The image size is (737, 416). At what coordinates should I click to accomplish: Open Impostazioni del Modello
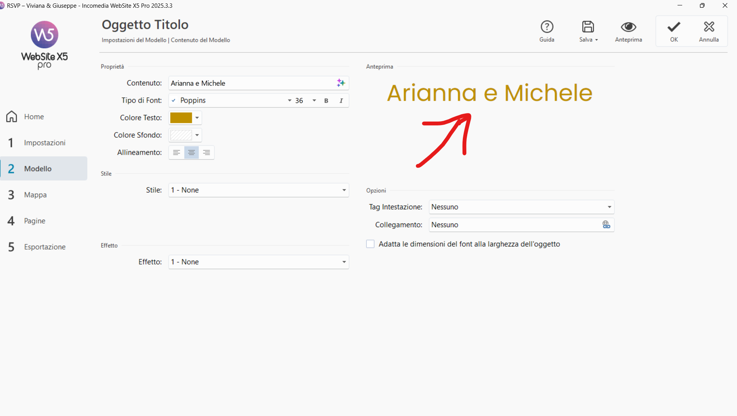coord(134,40)
